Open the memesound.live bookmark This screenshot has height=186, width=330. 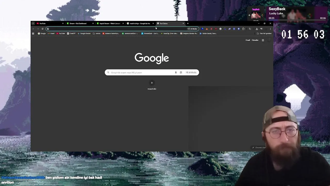click(130, 33)
